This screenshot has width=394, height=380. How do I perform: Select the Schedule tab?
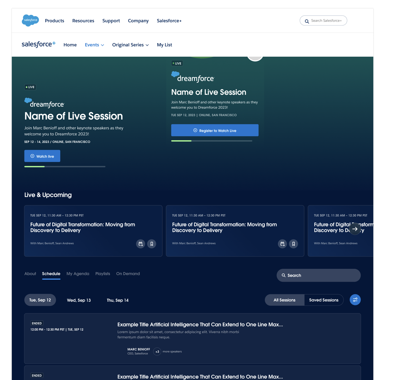51,274
